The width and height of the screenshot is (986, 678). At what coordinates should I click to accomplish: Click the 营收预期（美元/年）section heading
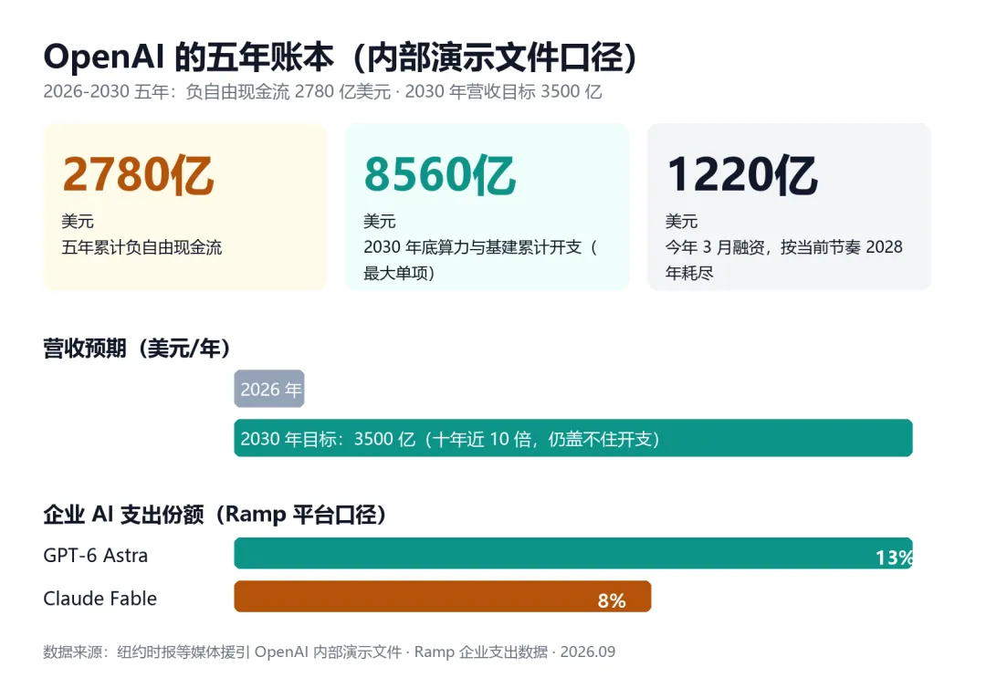pyautogui.click(x=136, y=348)
